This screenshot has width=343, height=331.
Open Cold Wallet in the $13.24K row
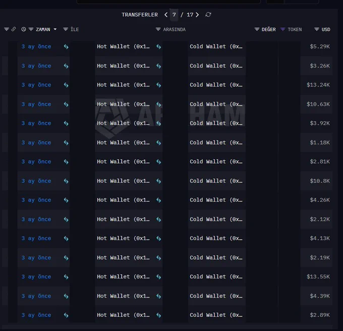(x=216, y=85)
